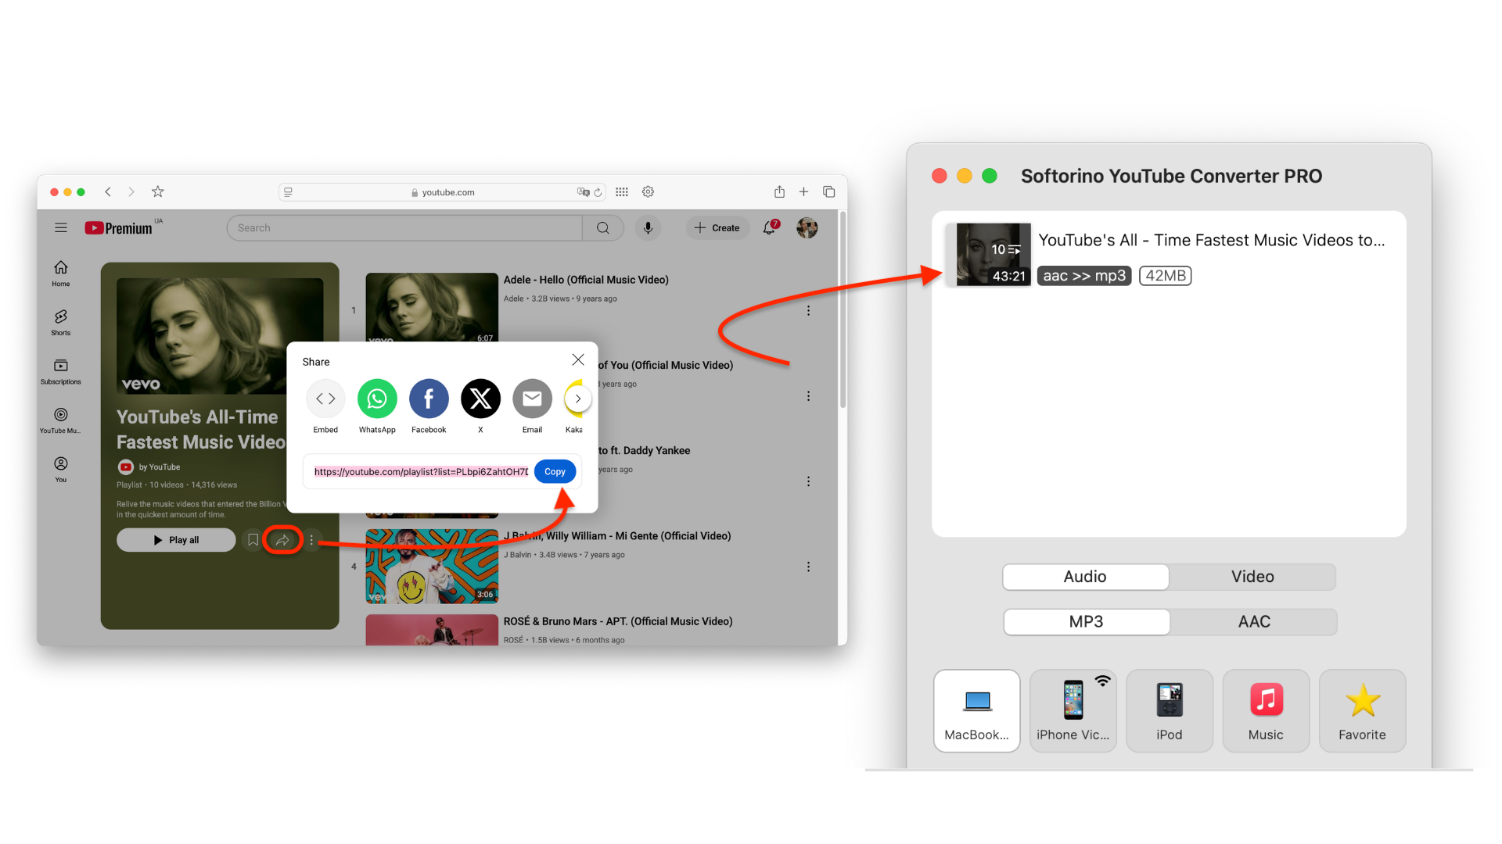Click the YouTube search magnifier button

[603, 227]
